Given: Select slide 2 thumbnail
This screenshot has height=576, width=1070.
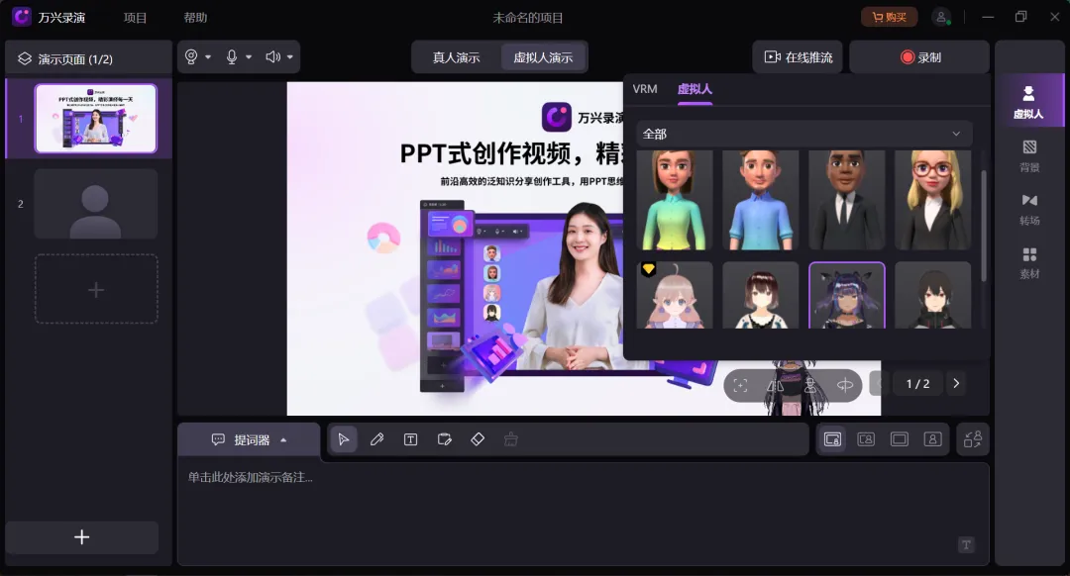Looking at the screenshot, I should coord(95,204).
